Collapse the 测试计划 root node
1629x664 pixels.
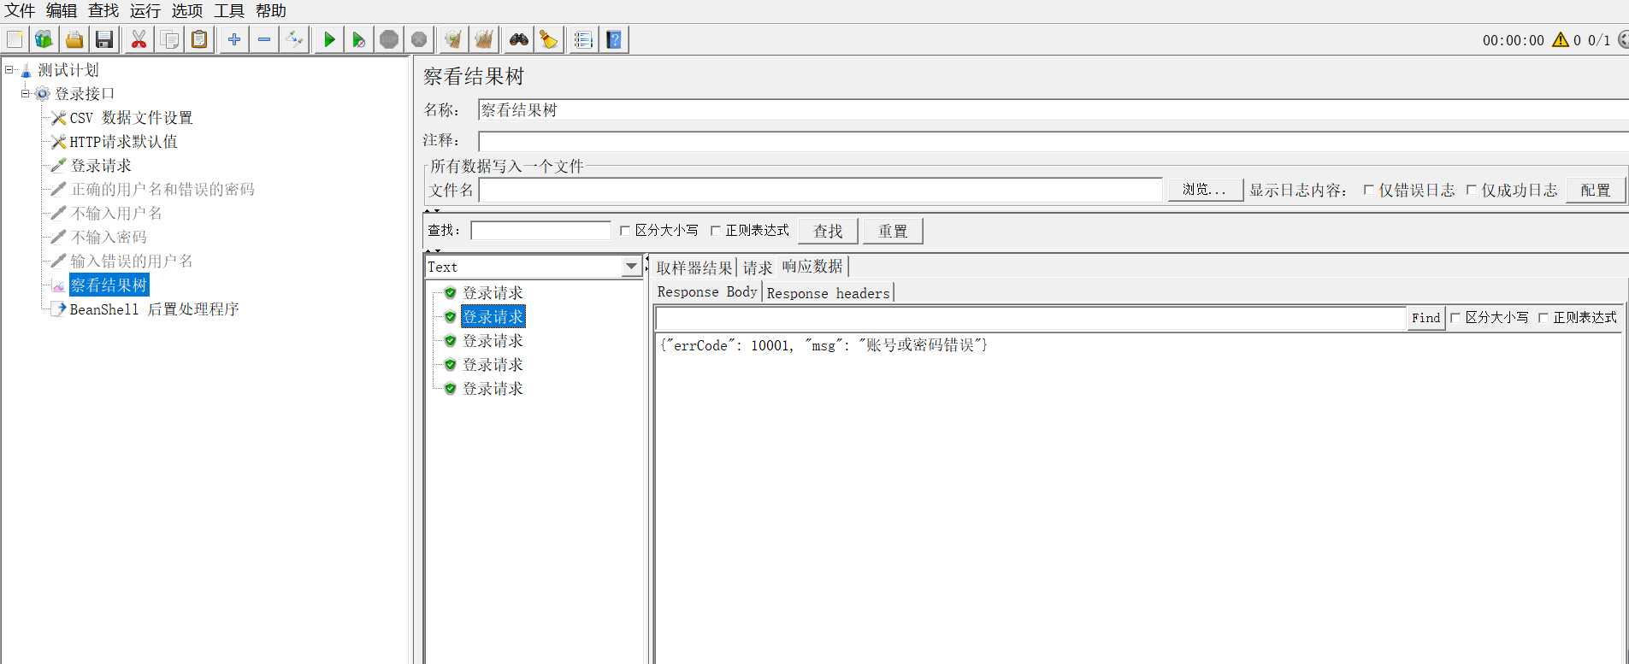coord(9,70)
